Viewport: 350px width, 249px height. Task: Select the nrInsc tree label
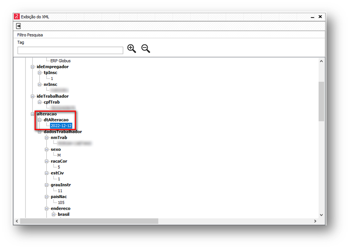(x=51, y=84)
